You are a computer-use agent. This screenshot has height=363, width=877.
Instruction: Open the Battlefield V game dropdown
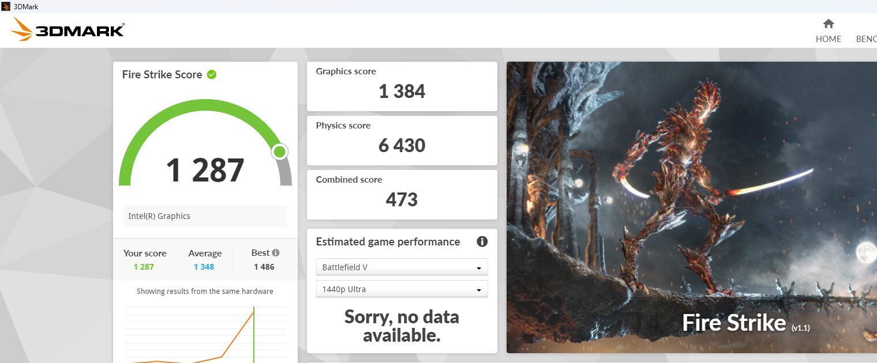point(402,267)
